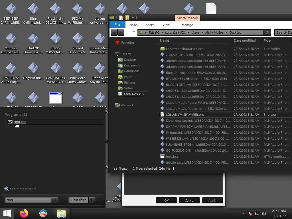This screenshot has height=219, width=292.
Task: Open the Windows Start button
Action: pos(7,213)
